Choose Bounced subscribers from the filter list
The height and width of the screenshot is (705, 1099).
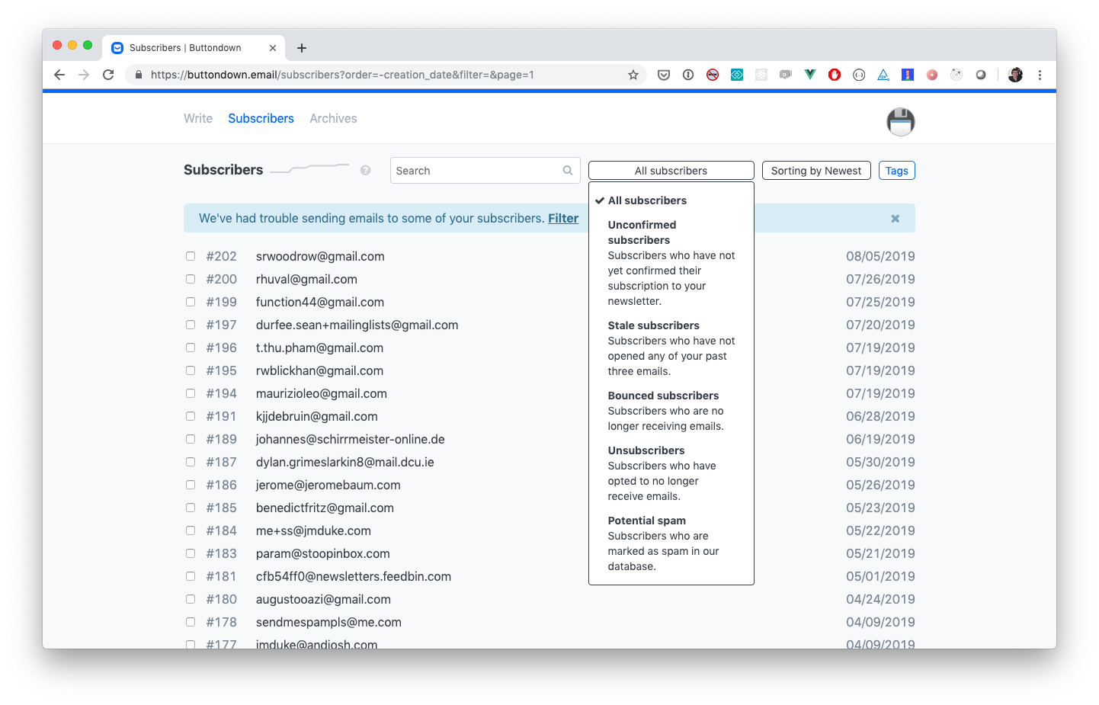tap(663, 396)
